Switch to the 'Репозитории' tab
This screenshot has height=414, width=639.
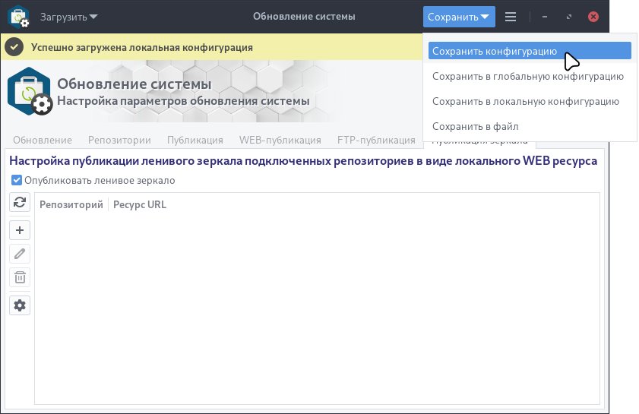coord(119,141)
